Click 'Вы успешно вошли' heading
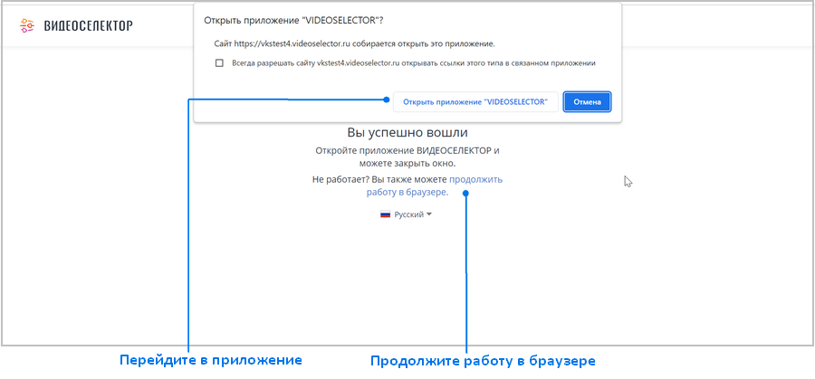This screenshot has width=815, height=379. pyautogui.click(x=407, y=132)
